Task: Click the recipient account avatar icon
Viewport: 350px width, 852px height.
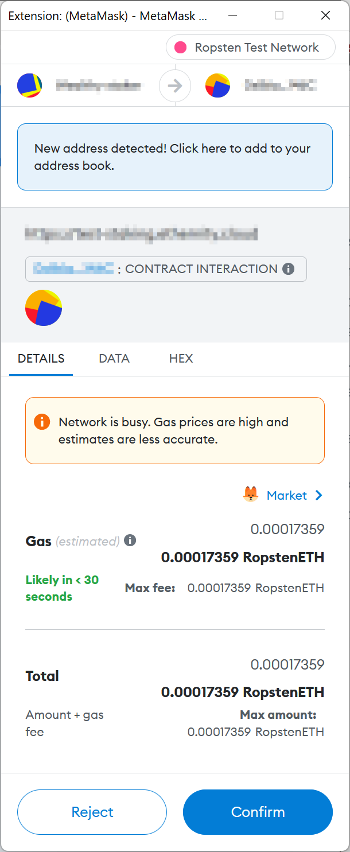Action: (217, 86)
